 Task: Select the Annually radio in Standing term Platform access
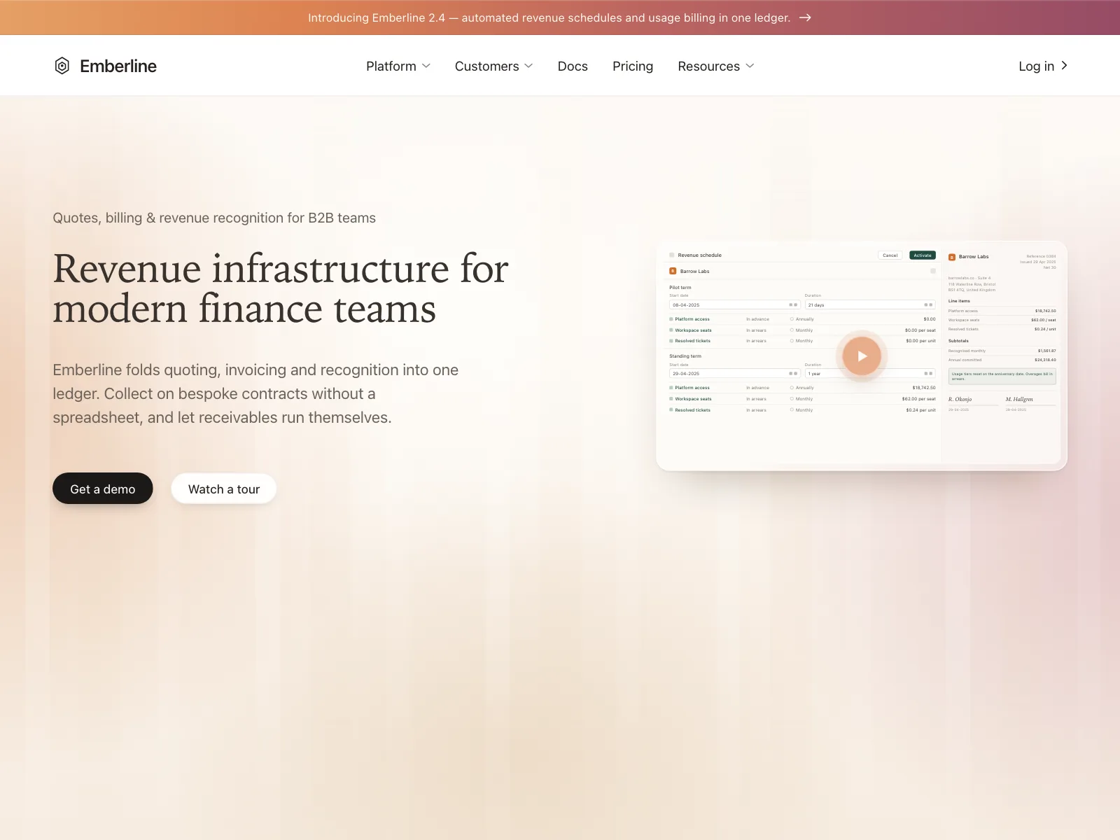pos(792,388)
